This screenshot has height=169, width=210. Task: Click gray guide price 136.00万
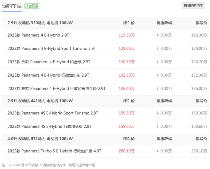coord(199,89)
